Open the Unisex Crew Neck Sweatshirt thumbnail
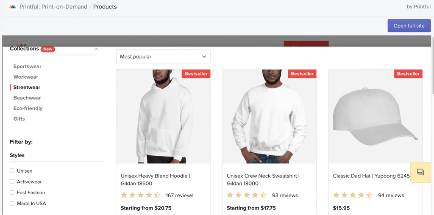 pyautogui.click(x=269, y=116)
